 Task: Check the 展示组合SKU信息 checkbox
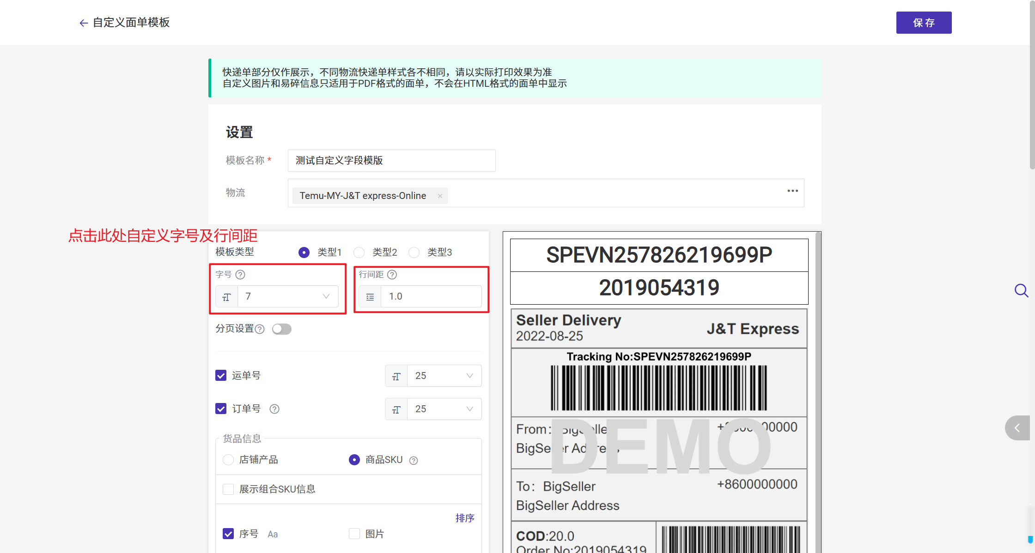228,489
